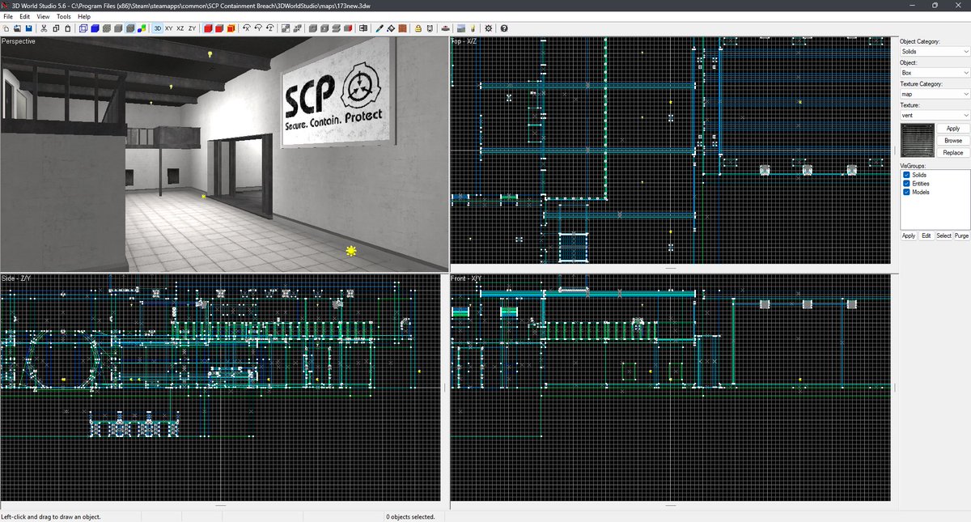This screenshot has width=971, height=522.
Task: Click the VisGroups Select button
Action: pos(943,236)
